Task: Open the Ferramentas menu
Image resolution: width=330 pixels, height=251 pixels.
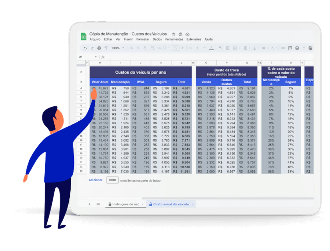Action: point(174,39)
